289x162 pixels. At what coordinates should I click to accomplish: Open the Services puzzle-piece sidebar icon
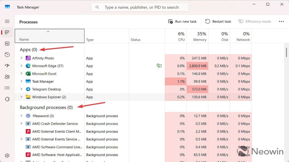tap(7, 99)
